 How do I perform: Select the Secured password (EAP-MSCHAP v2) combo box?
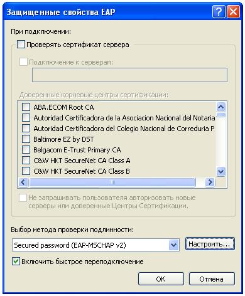pyautogui.click(x=95, y=245)
